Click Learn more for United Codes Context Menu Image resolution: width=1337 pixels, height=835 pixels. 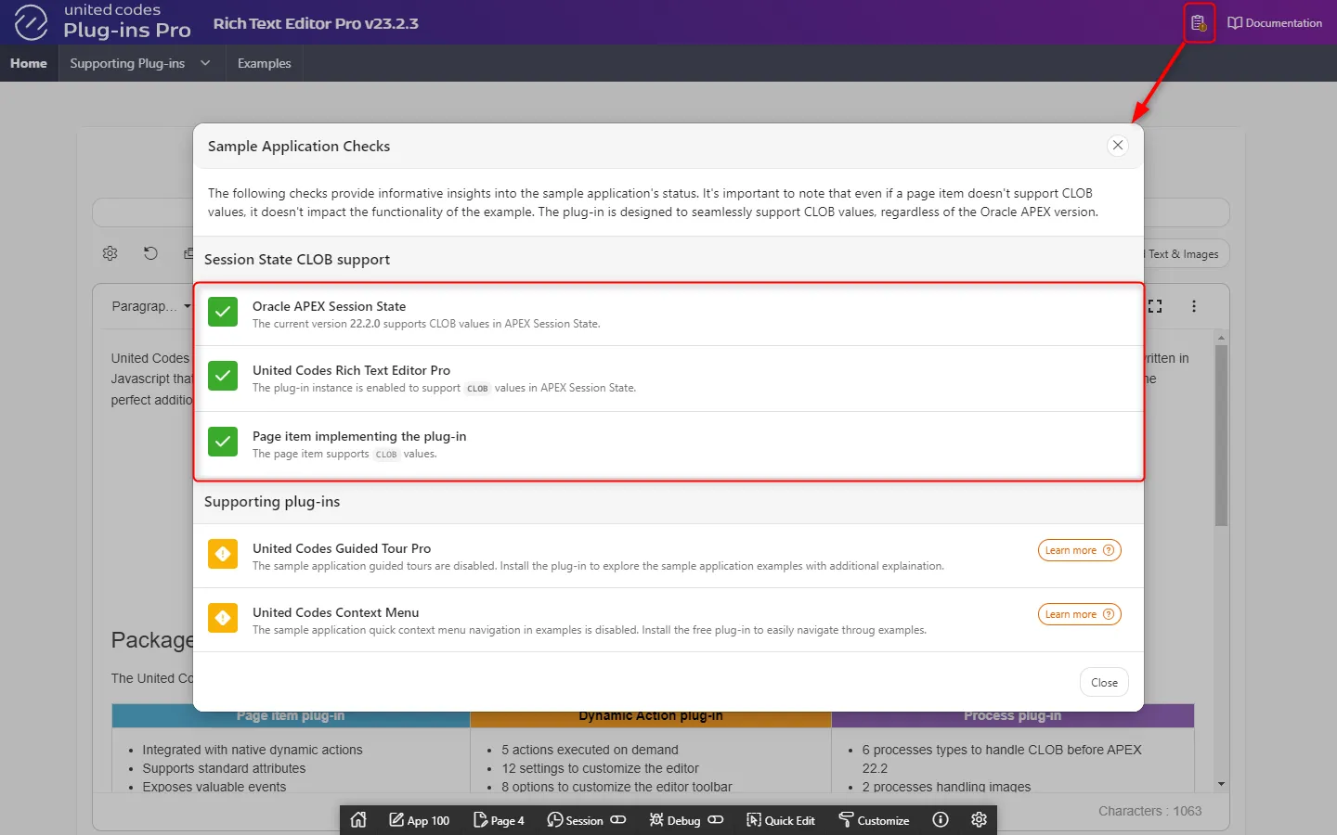(x=1079, y=614)
